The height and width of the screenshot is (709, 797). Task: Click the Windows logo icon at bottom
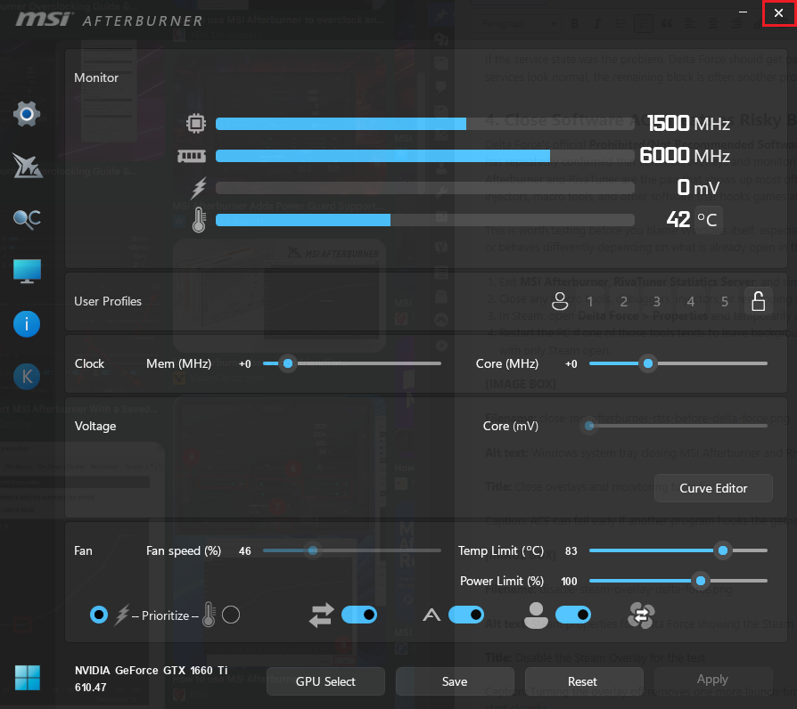point(28,678)
